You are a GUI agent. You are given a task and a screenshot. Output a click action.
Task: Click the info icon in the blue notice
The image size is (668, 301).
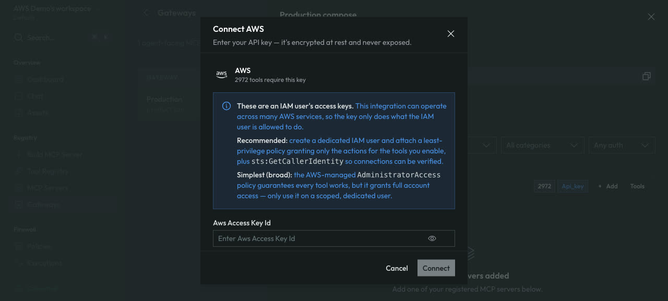tap(226, 106)
